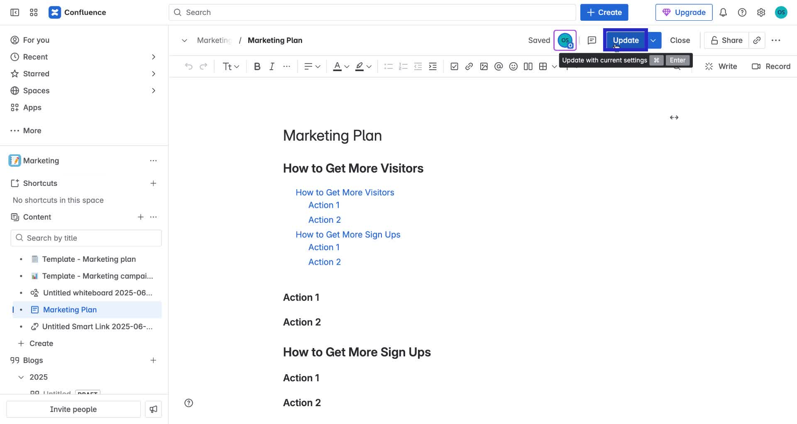Start a Loom recording with Record
Screen dimensions: 797x424
(770, 66)
